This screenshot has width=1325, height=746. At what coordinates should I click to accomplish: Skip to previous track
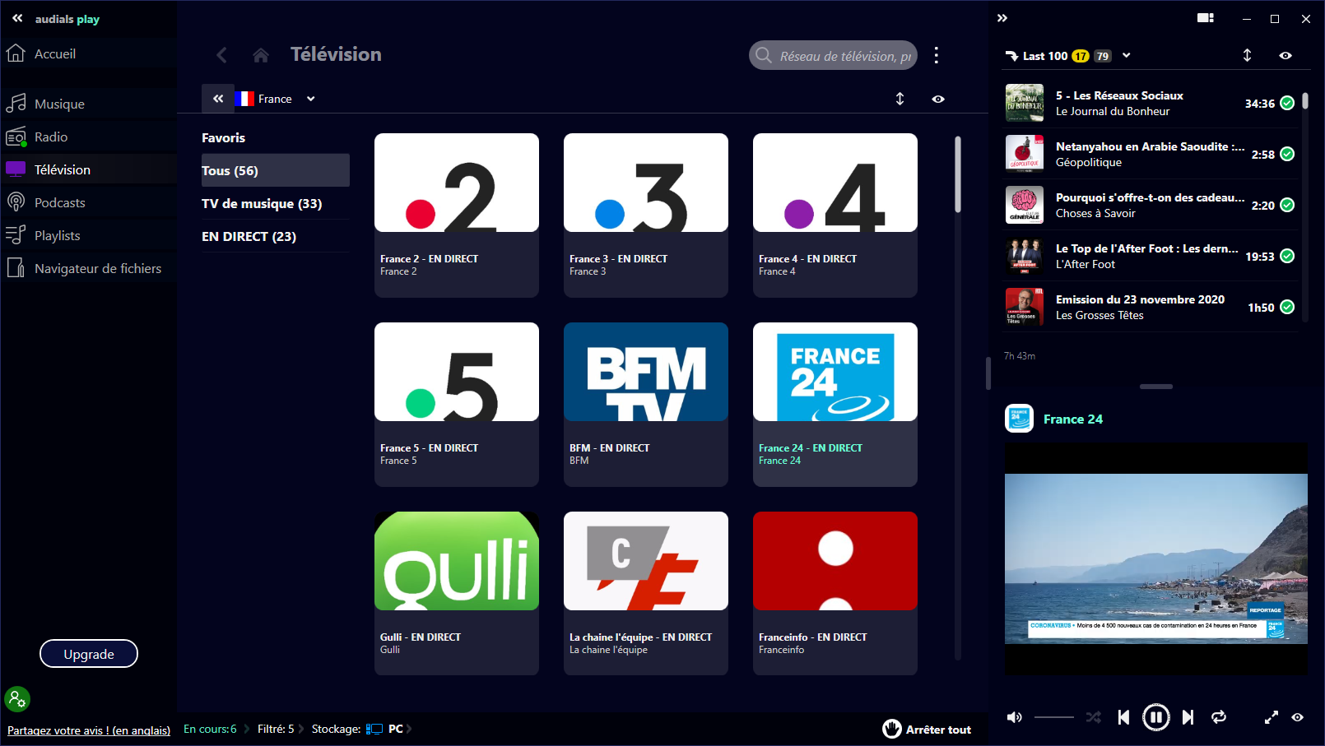tap(1123, 717)
